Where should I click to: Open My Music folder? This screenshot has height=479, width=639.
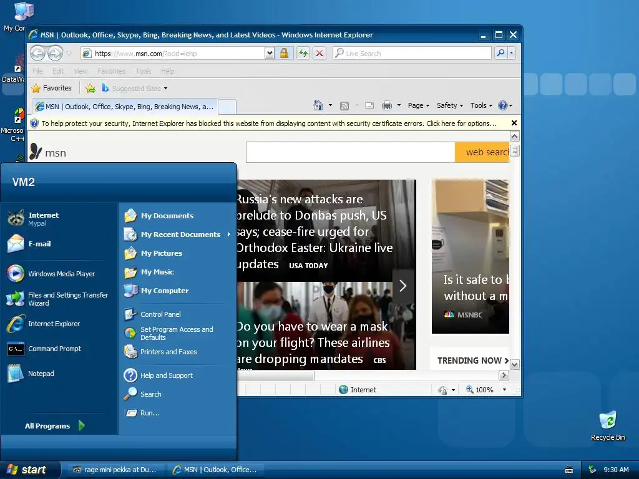[x=177, y=272]
